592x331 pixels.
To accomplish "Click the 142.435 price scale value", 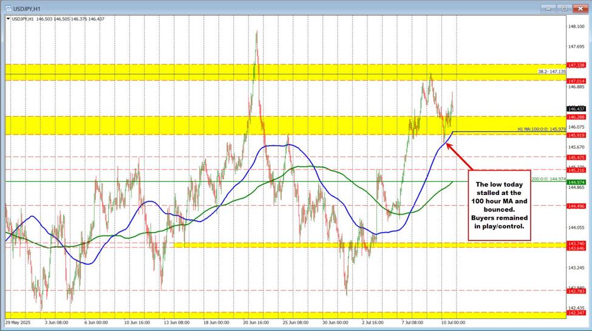I will coord(577,308).
